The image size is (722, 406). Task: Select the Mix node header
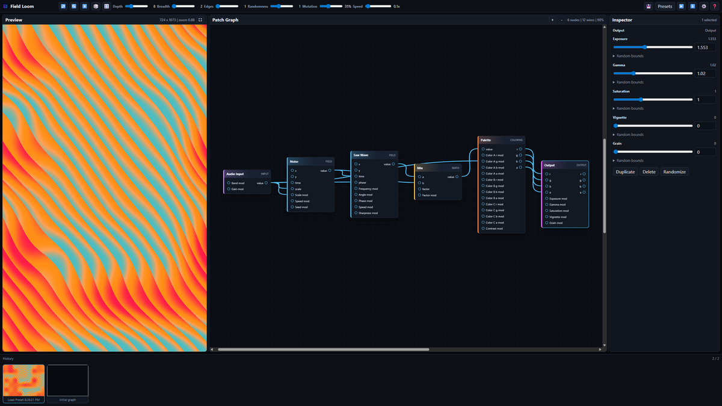438,168
